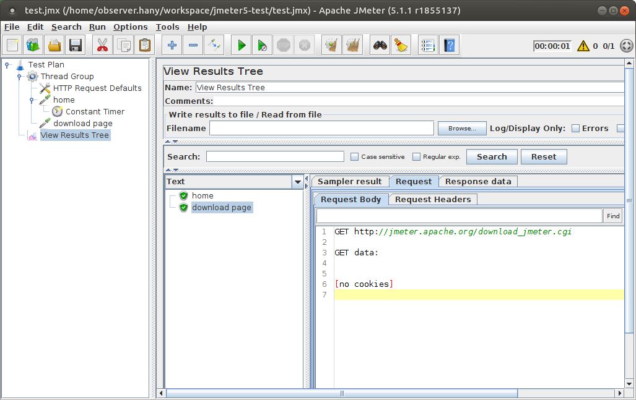Select the Request Body sub-tab
The width and height of the screenshot is (636, 400).
pos(351,200)
